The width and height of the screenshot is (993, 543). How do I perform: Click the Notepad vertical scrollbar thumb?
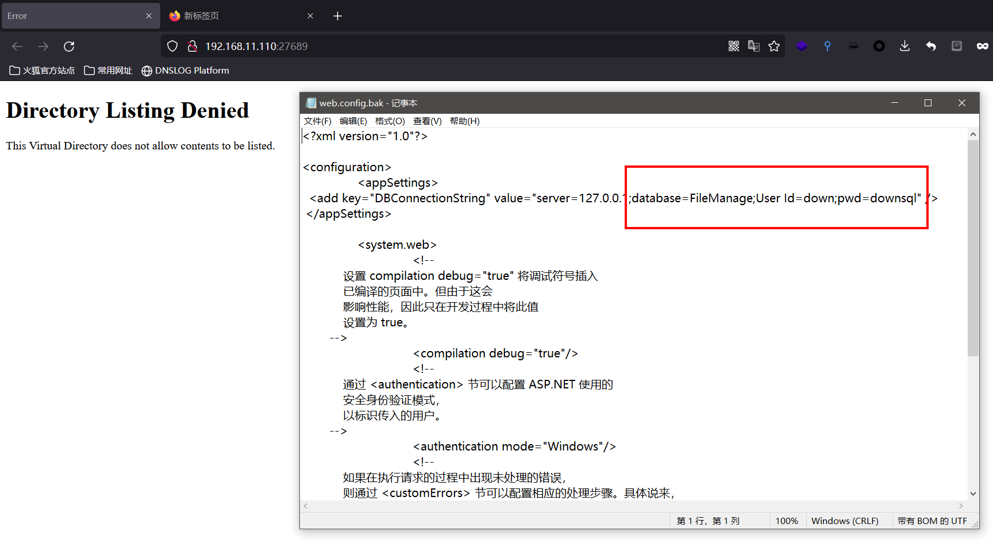(x=973, y=248)
